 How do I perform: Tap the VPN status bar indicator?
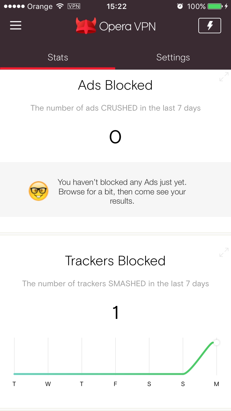coord(74,6)
